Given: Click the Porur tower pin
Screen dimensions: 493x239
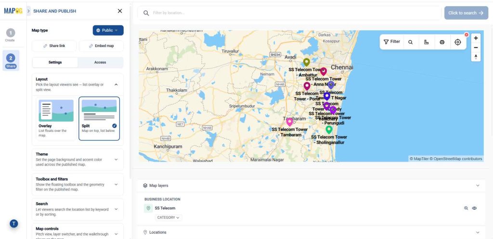Looking at the screenshot, I should click(307, 86).
